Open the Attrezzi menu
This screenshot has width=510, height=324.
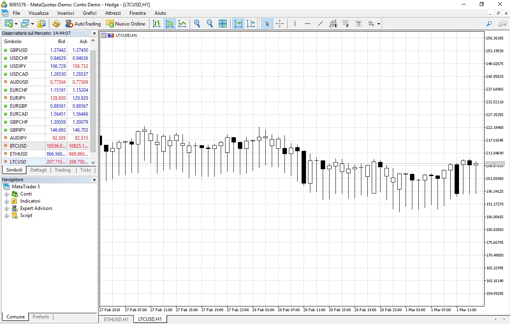(113, 13)
